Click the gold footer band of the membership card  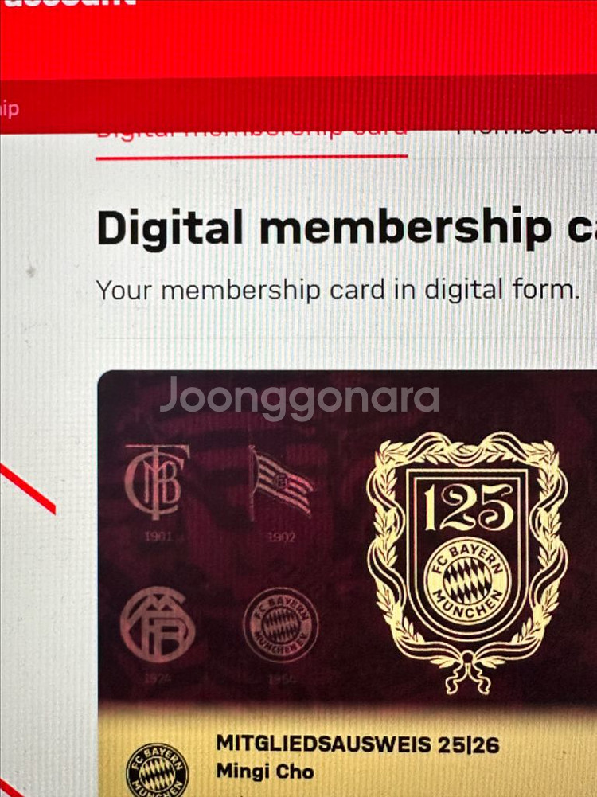pos(347,752)
